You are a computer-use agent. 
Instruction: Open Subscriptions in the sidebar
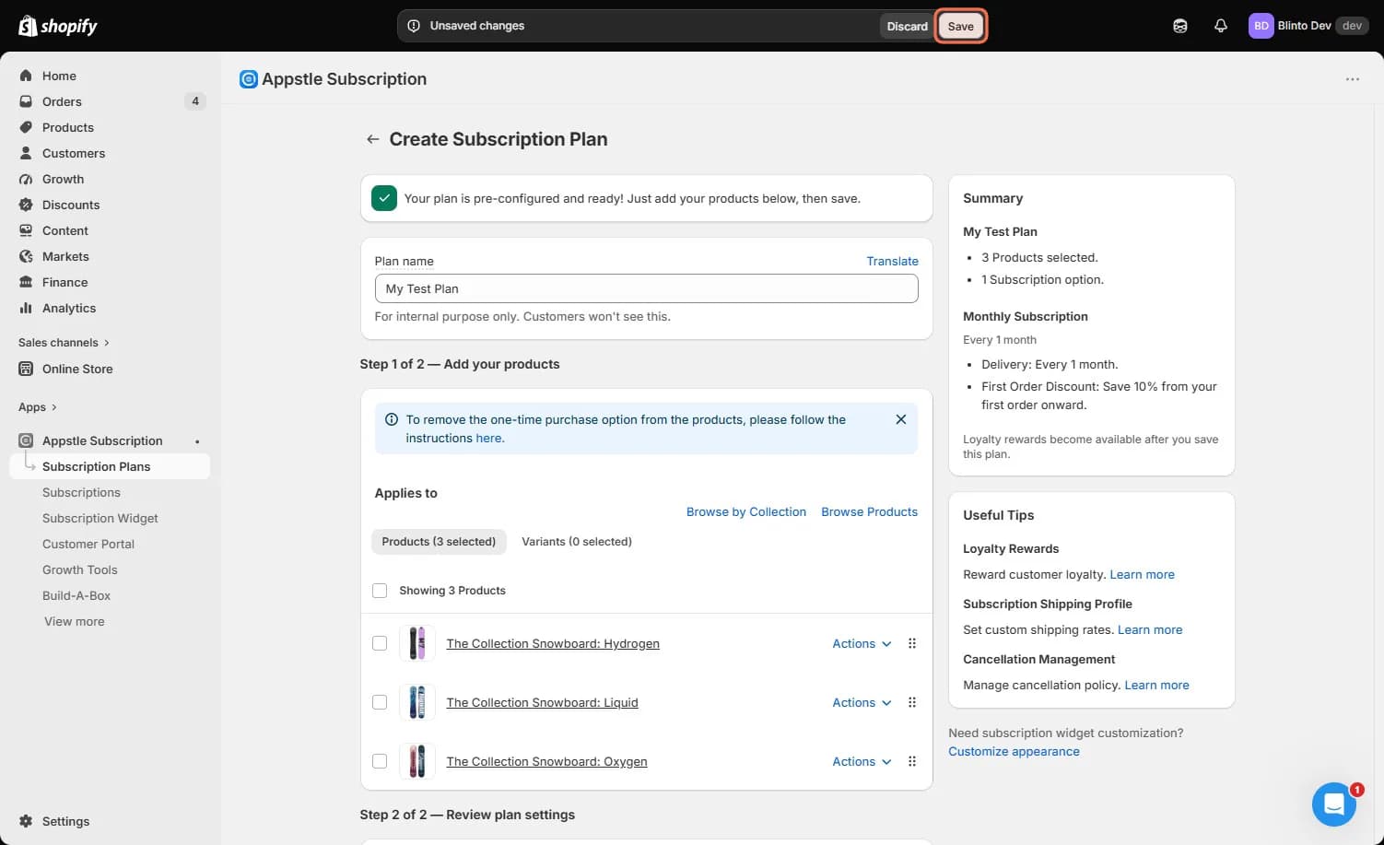pos(81,492)
